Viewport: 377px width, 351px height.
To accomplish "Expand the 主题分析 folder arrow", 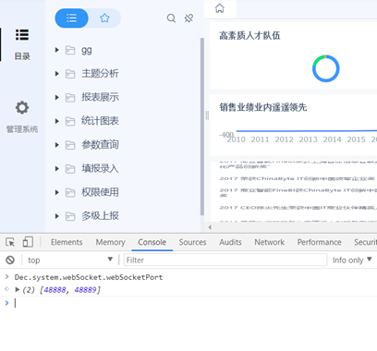I will click(57, 74).
